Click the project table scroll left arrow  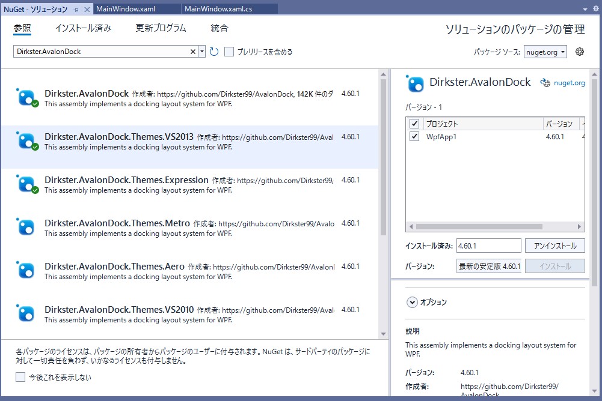(411, 226)
